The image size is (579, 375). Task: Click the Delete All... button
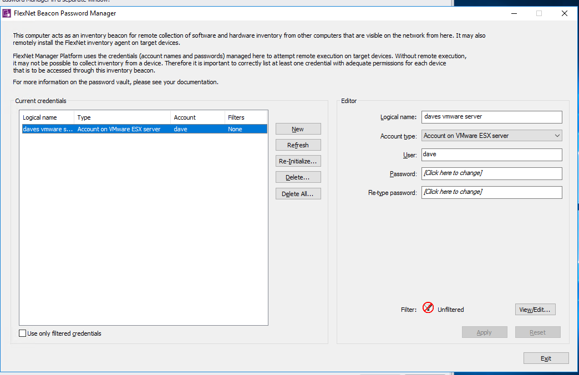click(x=298, y=193)
